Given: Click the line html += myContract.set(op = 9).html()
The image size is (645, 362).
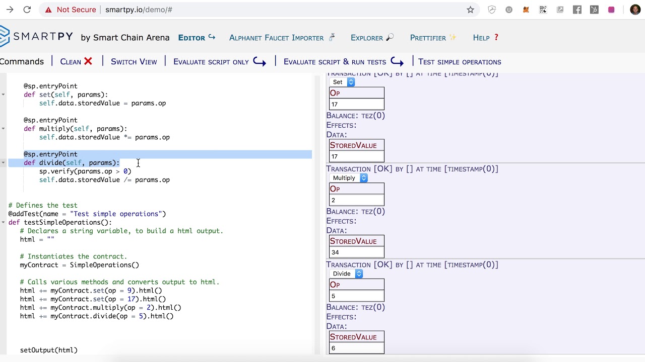Looking at the screenshot, I should tap(91, 291).
